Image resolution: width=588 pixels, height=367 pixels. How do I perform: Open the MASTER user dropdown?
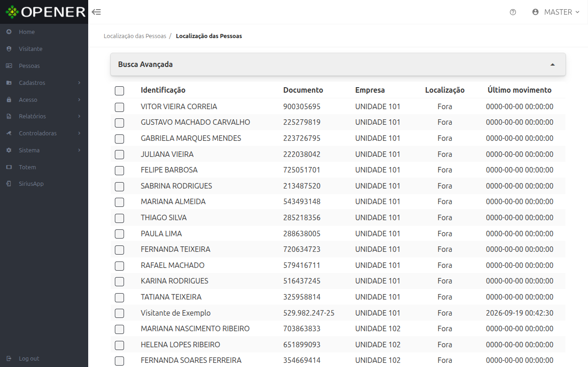(556, 12)
